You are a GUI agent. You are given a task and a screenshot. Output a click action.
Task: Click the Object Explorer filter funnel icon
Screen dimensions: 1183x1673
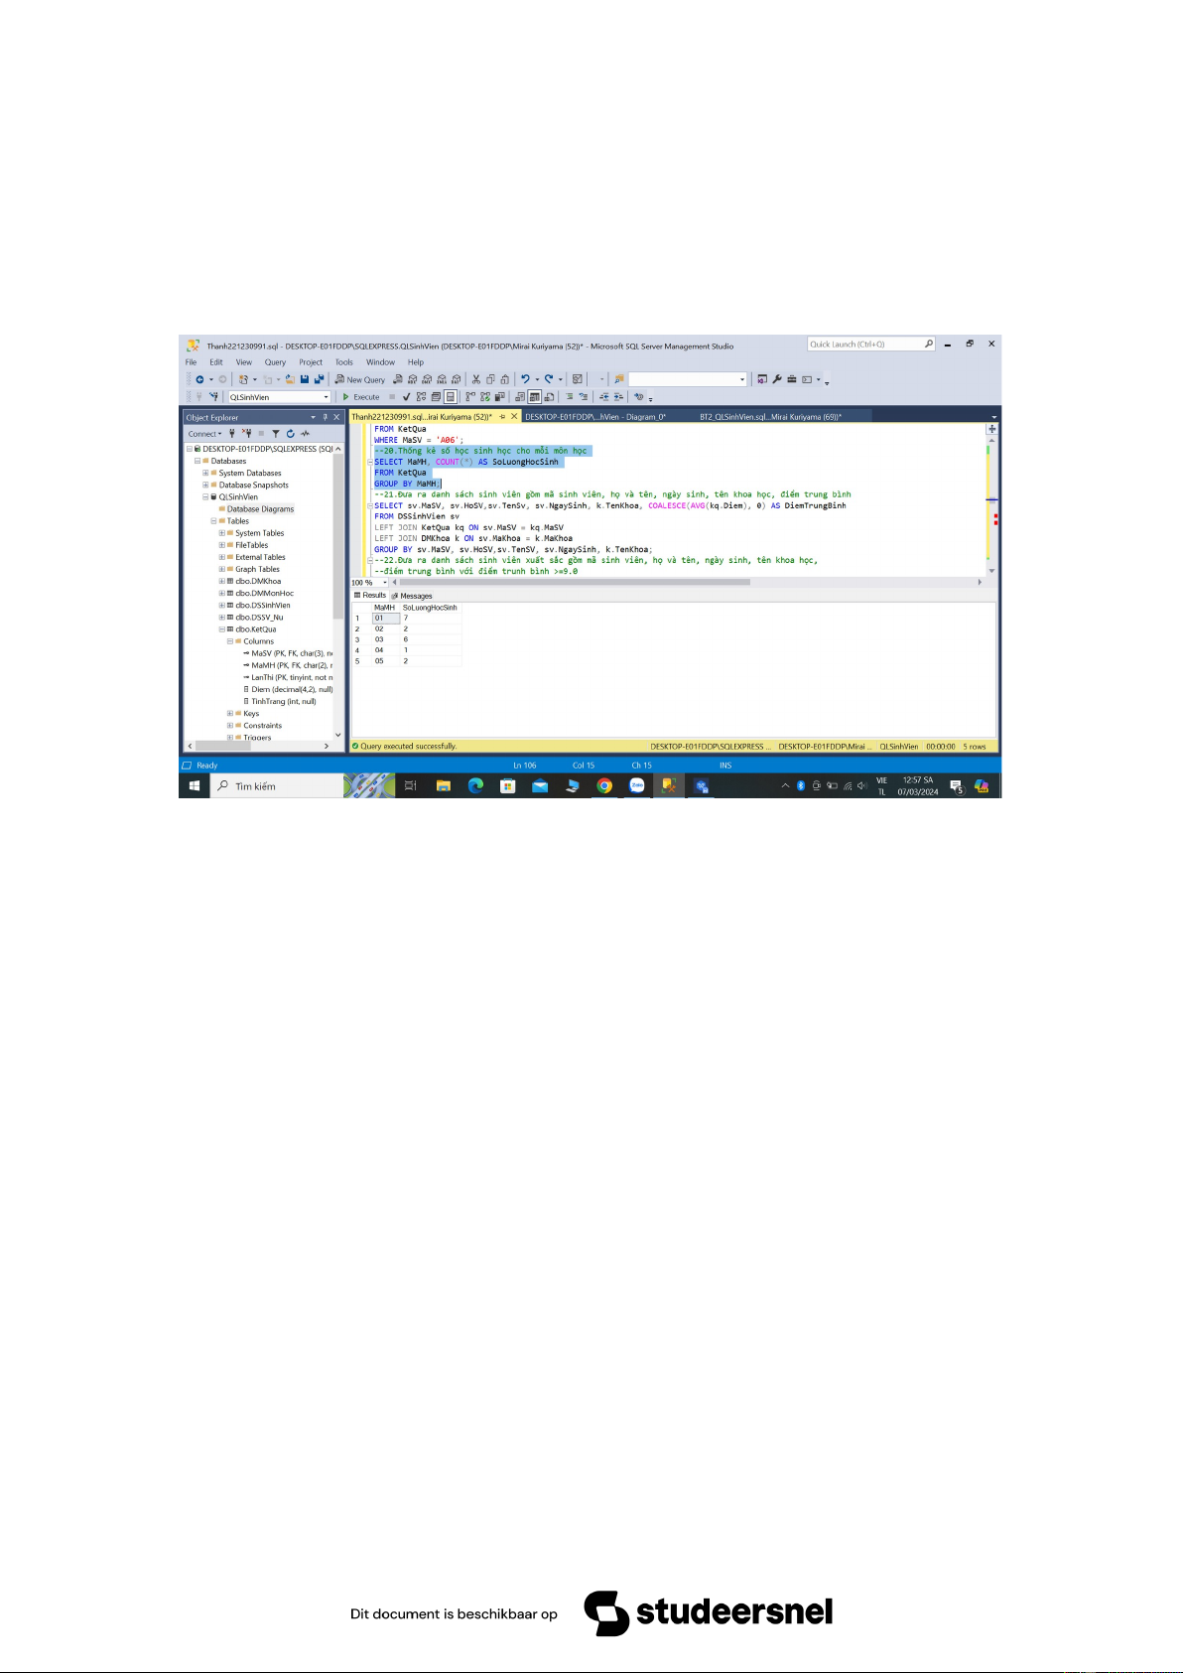(276, 434)
